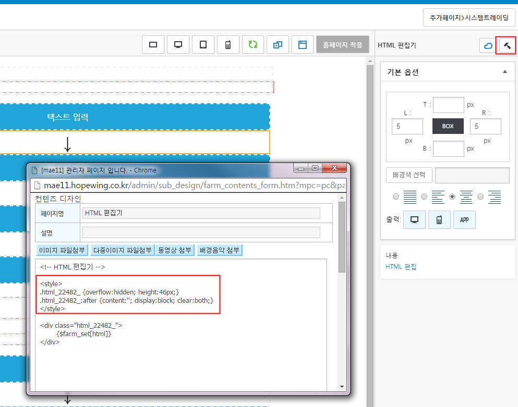Select the right alignment radio button
Screen dimensions: 518x407
pos(480,197)
